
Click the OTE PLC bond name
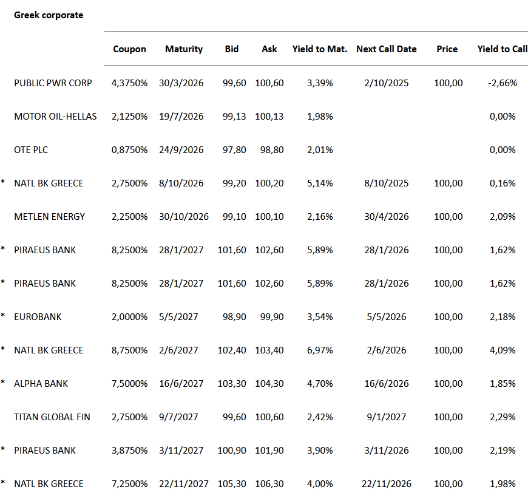(x=31, y=149)
